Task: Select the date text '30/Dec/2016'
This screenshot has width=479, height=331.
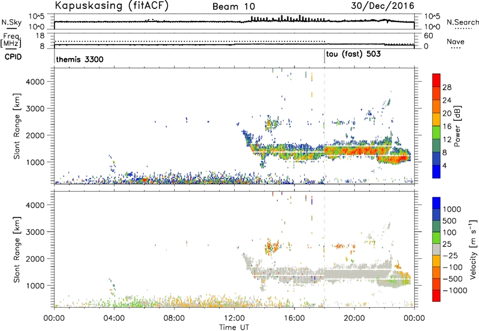Action: (383, 6)
